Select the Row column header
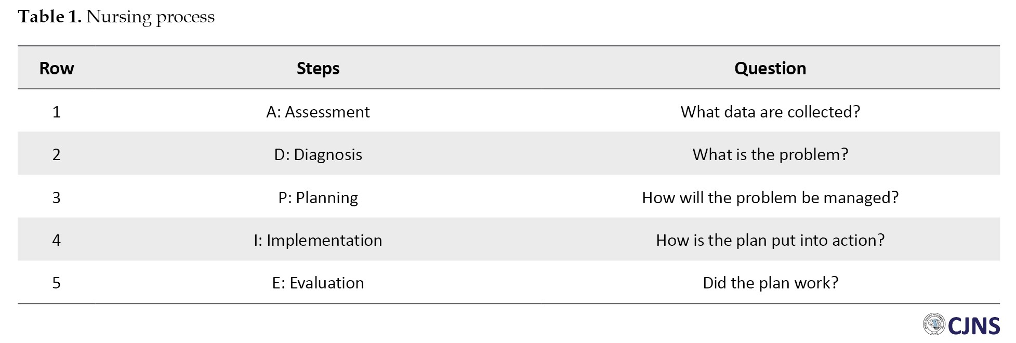This screenshot has height=343, width=1016. tap(57, 68)
